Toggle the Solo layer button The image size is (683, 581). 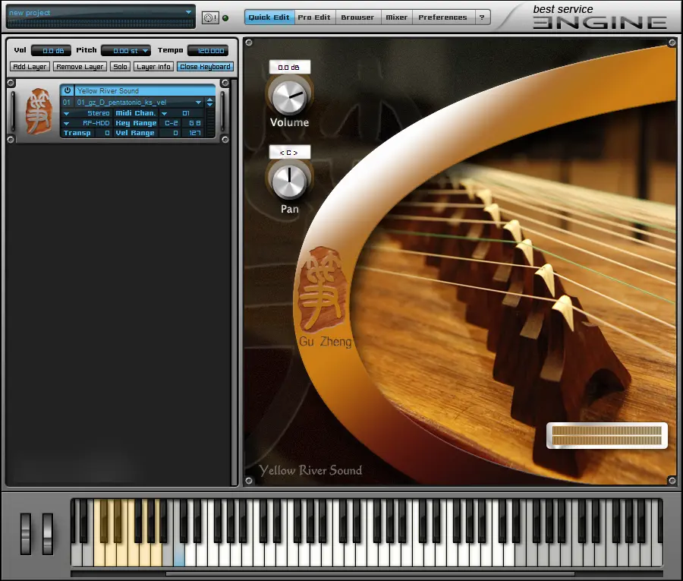coord(120,67)
